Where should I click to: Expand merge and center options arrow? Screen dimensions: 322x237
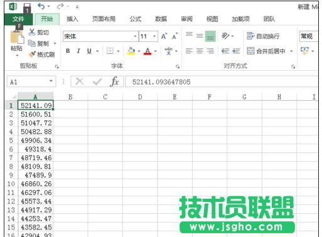click(291, 51)
